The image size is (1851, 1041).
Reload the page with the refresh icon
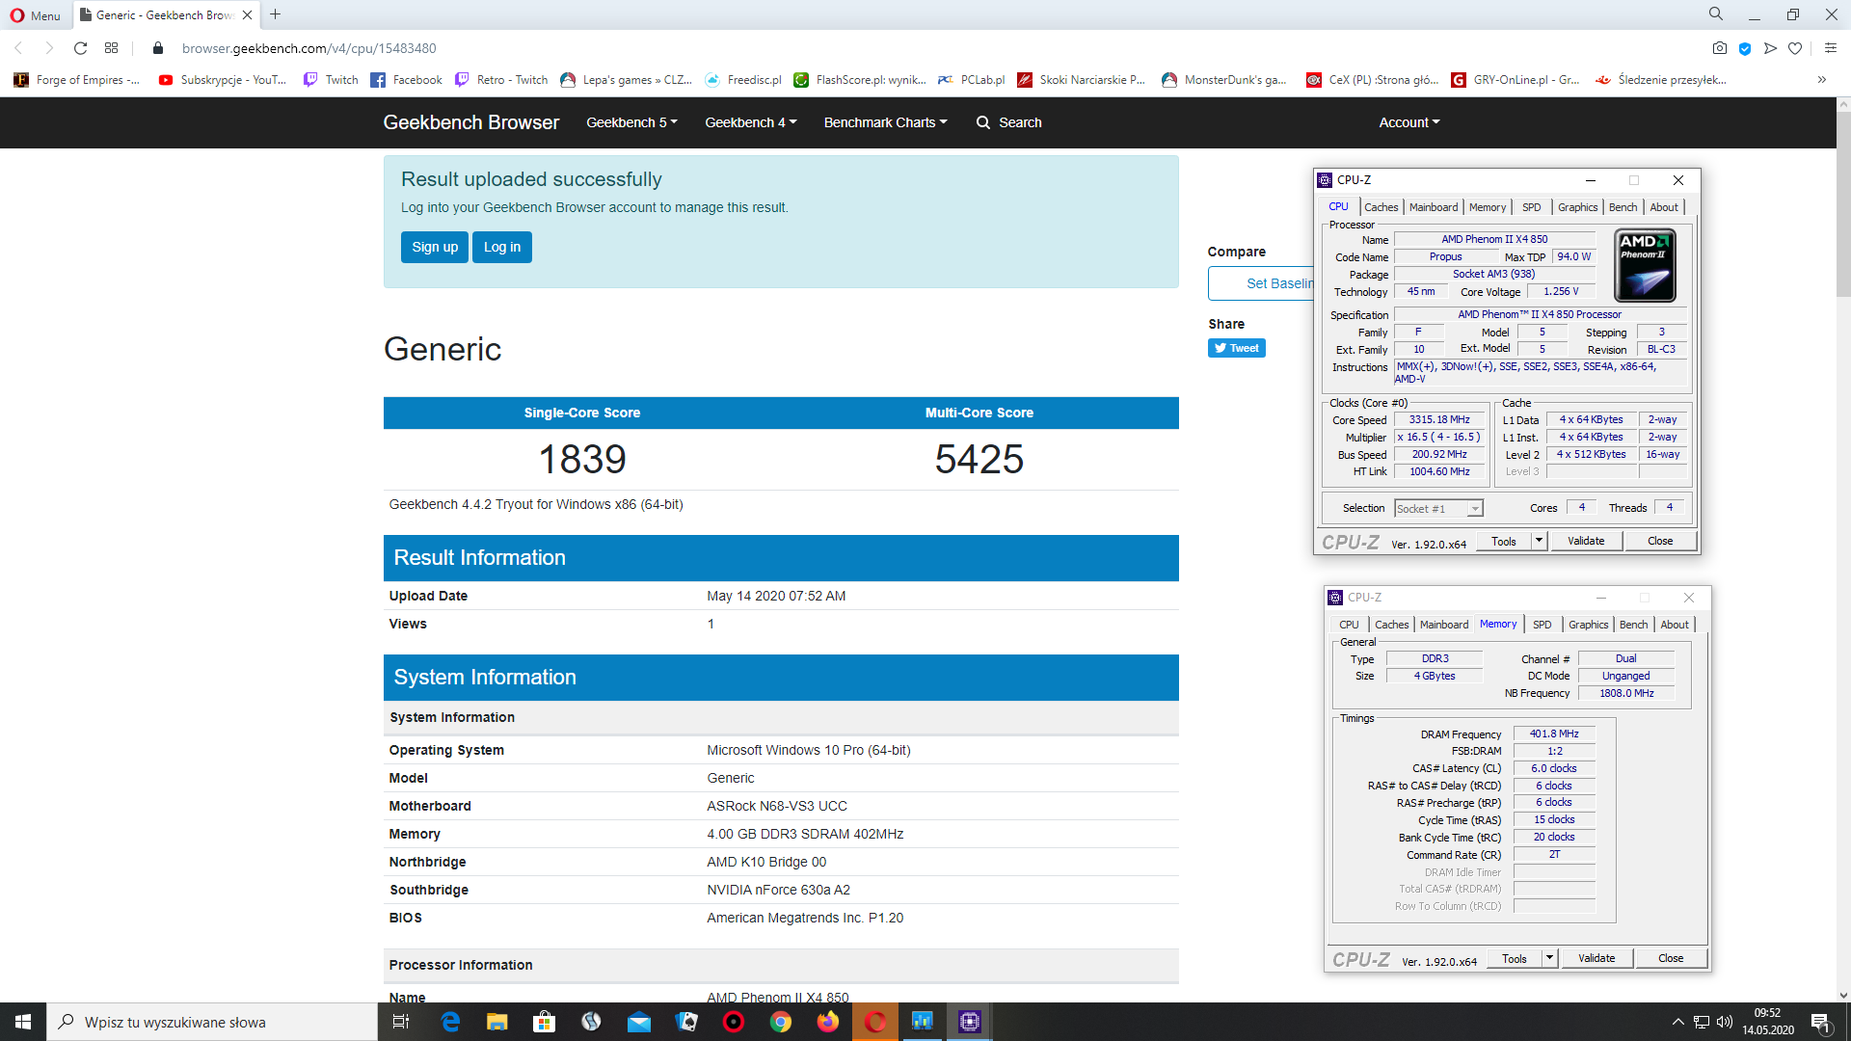[x=81, y=48]
